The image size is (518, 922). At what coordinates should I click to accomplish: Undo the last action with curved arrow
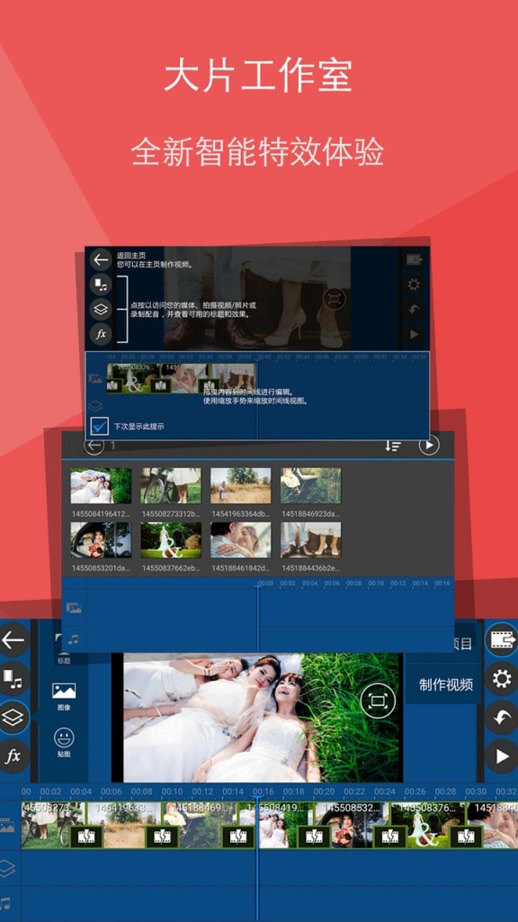point(502,718)
